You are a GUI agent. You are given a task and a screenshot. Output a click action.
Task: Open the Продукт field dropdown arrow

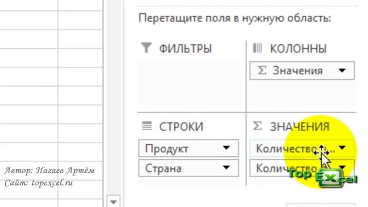pos(226,148)
